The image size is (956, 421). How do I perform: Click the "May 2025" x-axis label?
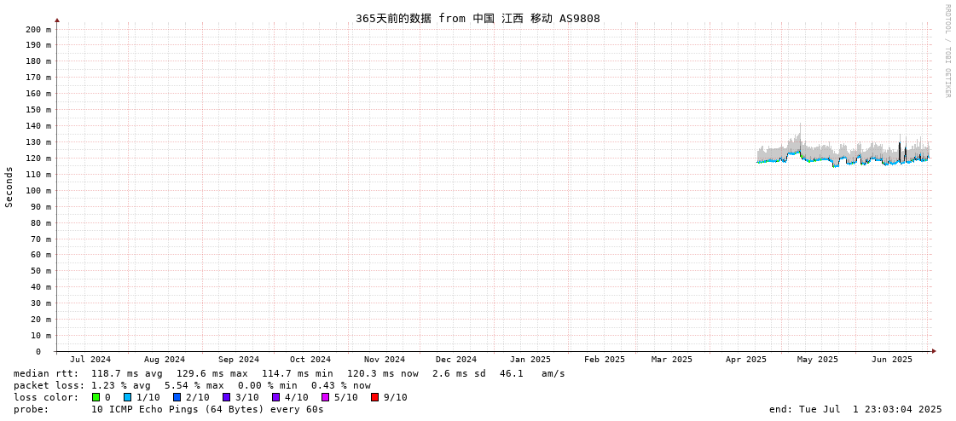(x=818, y=360)
